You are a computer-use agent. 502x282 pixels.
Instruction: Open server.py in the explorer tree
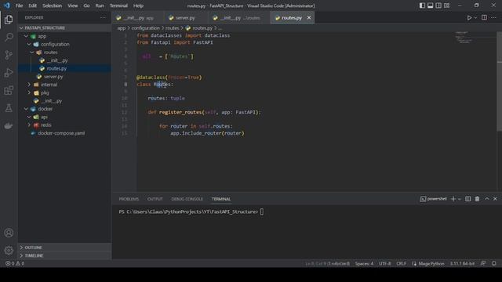coord(64,77)
